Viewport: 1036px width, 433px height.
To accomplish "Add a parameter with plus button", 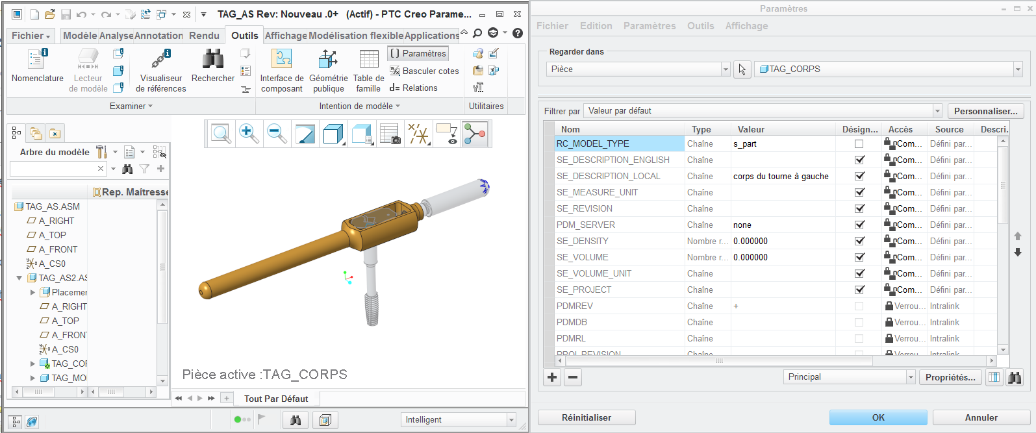I will click(x=552, y=377).
